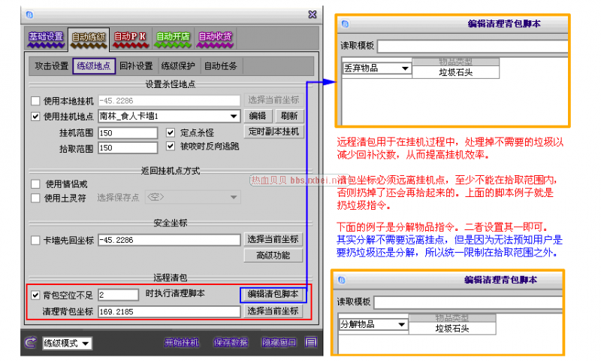Switch to the 回补设置 tab
601x361 pixels.
[136, 66]
